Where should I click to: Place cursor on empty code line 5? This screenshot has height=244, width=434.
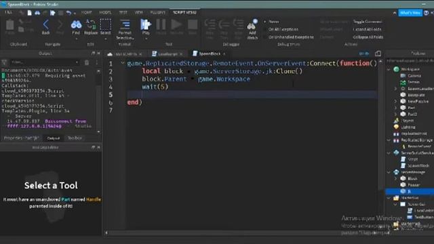tap(252, 95)
